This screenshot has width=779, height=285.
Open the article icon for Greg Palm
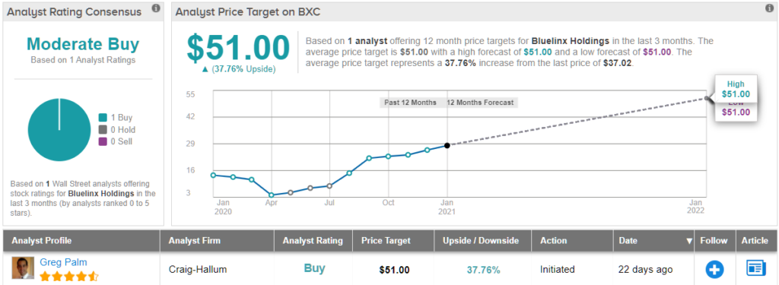click(757, 268)
